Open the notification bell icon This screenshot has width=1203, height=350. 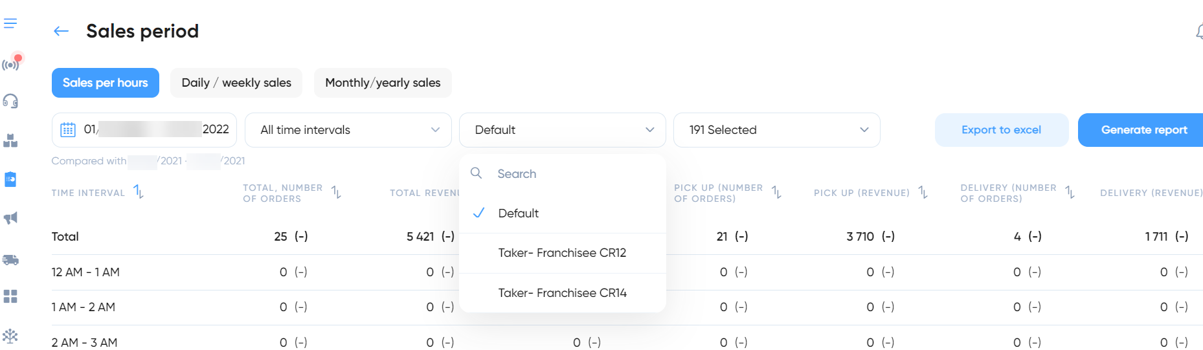pos(1198,31)
